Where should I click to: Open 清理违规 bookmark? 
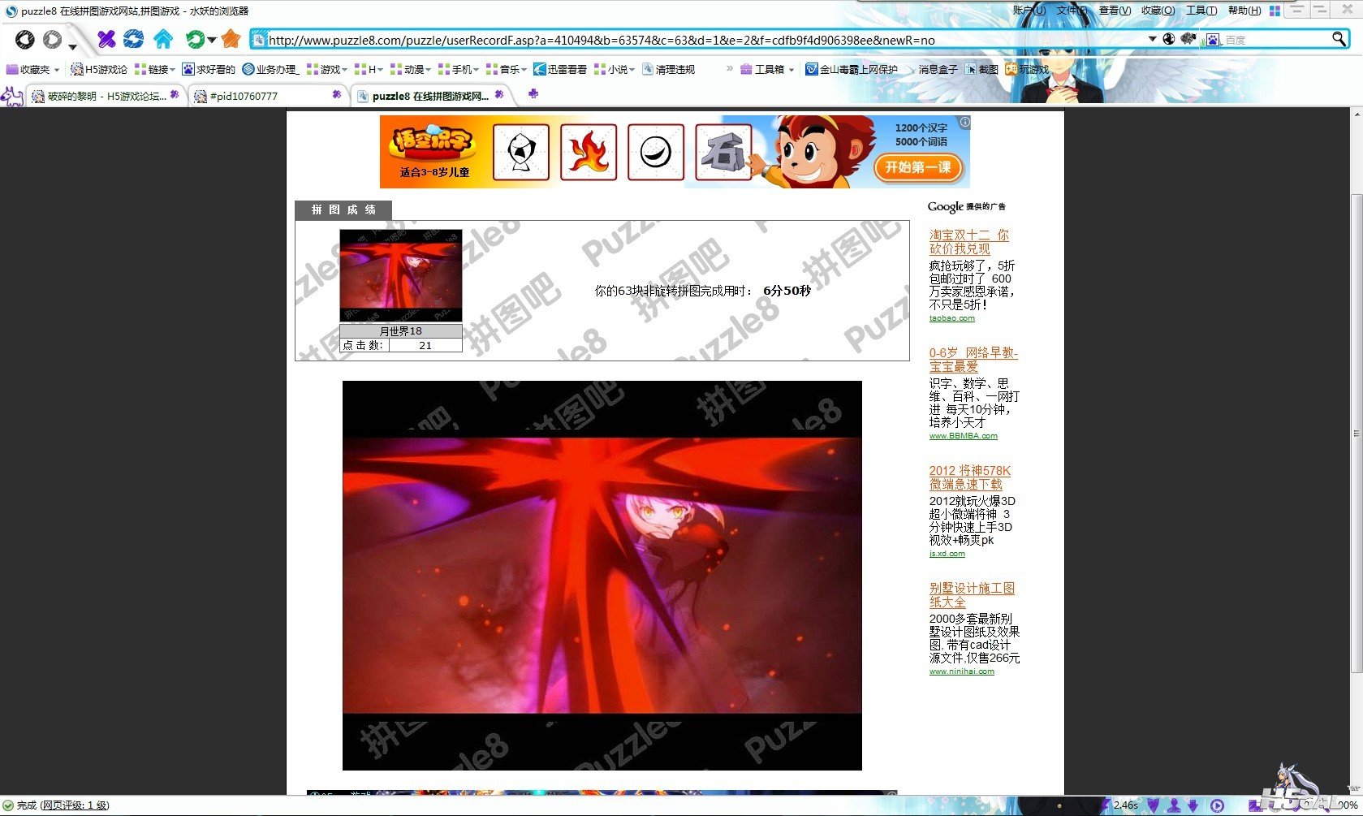(669, 70)
